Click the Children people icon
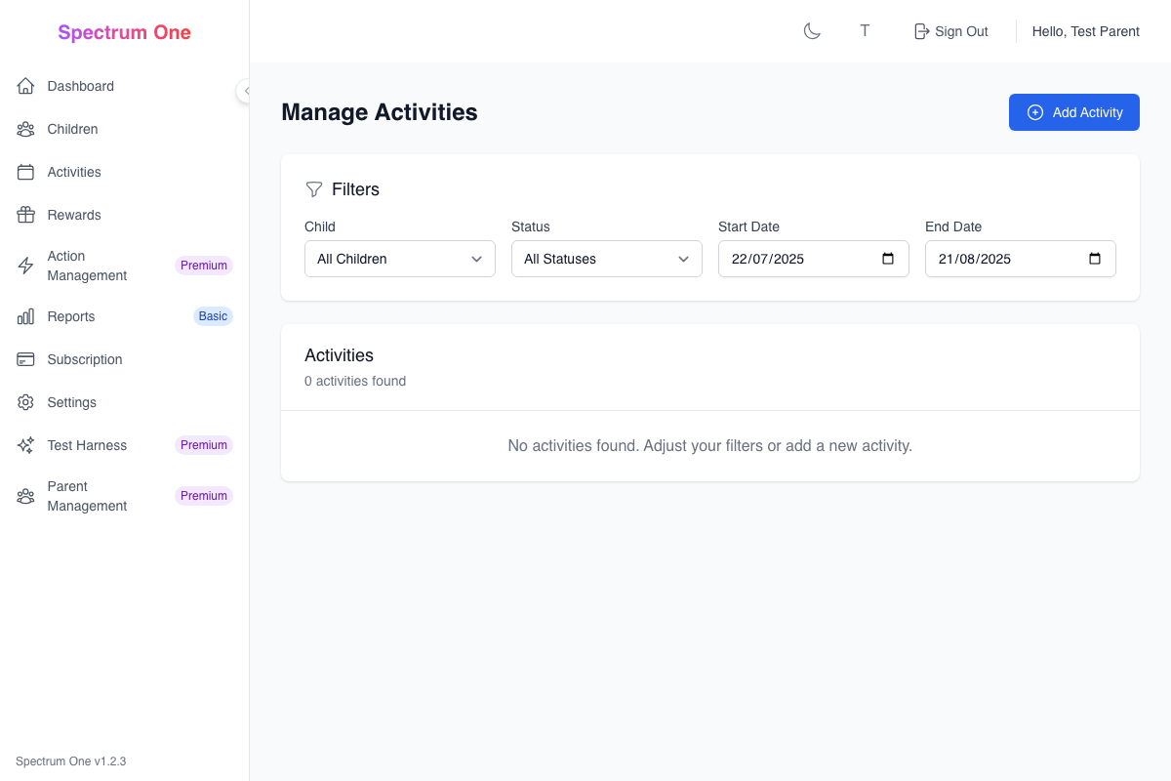 (25, 129)
